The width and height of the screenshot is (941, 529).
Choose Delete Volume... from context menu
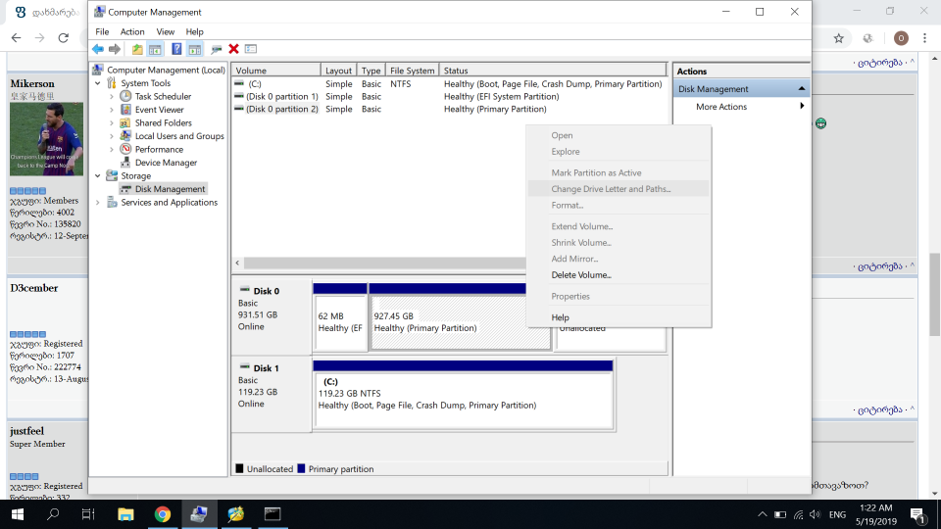(580, 275)
